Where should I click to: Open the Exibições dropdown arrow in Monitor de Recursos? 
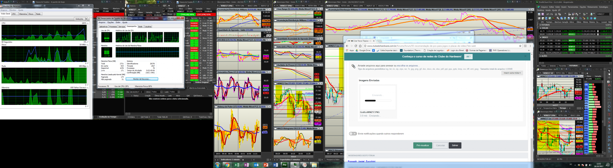point(87,19)
